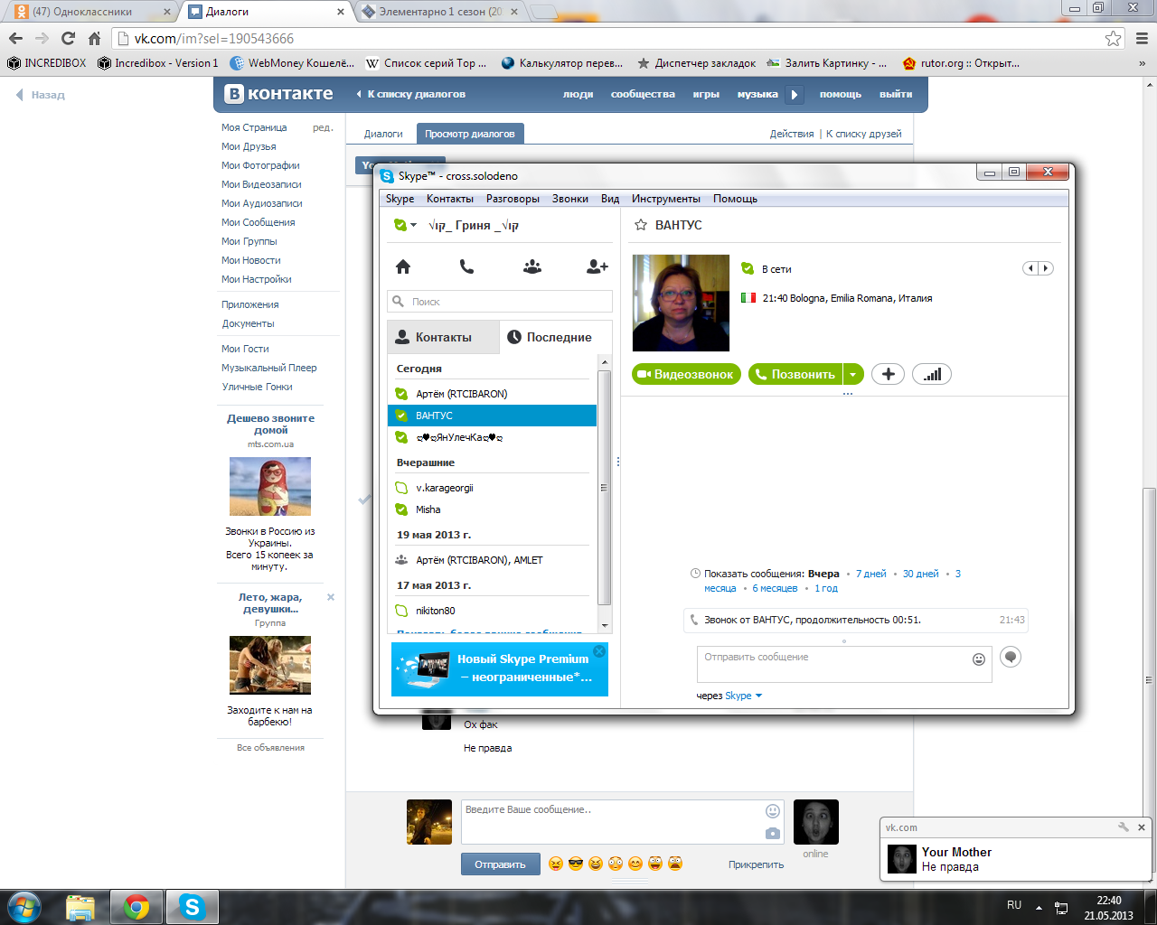Open Мои Друзья in VK sidebar
The width and height of the screenshot is (1157, 925).
point(249,146)
